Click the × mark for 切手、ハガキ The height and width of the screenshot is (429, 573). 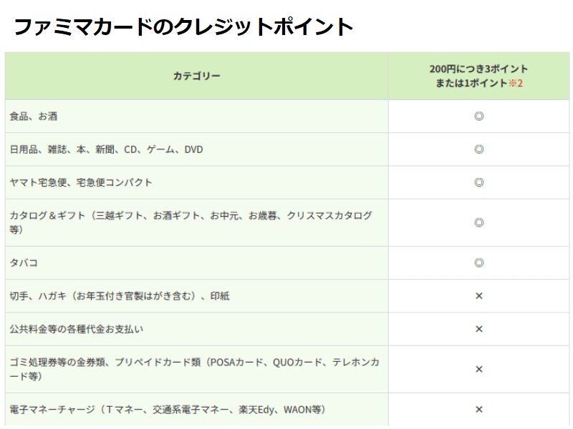(479, 296)
